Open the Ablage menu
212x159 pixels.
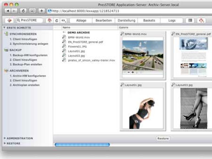pyautogui.click(x=81, y=21)
